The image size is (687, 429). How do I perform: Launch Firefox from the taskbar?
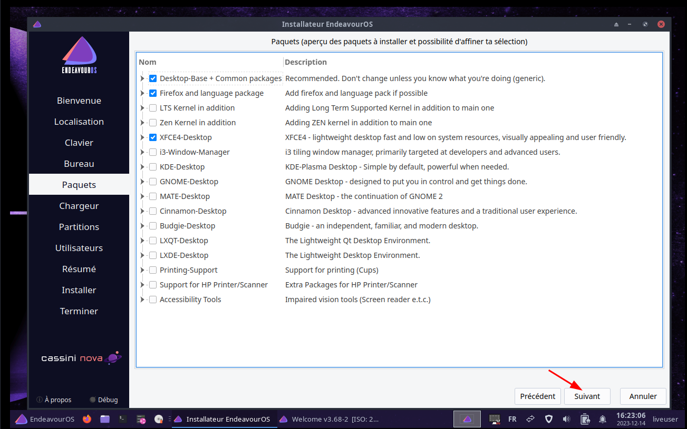(x=87, y=419)
